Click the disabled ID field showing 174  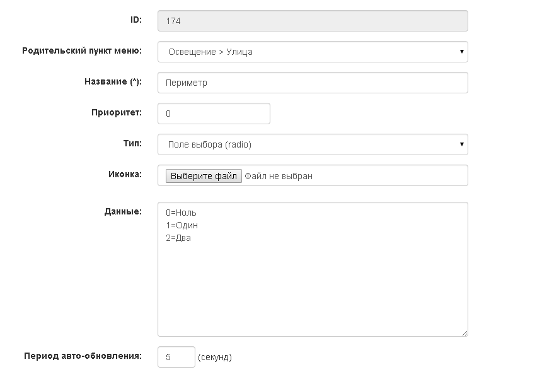(x=313, y=21)
